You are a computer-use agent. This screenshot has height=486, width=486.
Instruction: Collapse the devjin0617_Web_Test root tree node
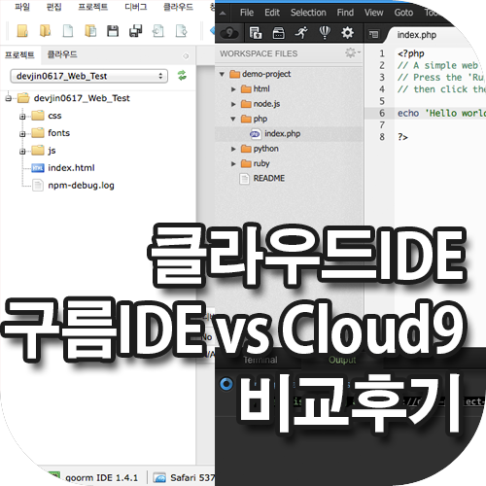[x=9, y=98]
